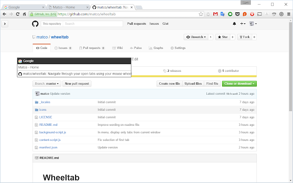Open the repository Settings tab
Screen dimensions: 293x183
pos(178,48)
